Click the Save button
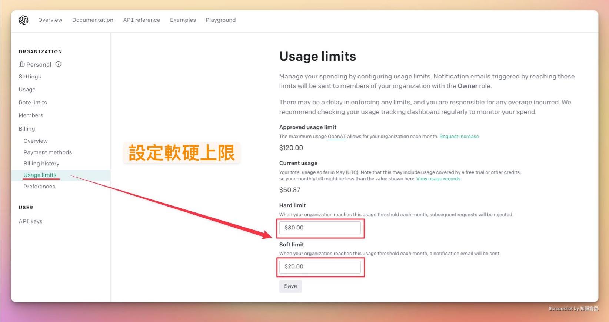 [290, 286]
